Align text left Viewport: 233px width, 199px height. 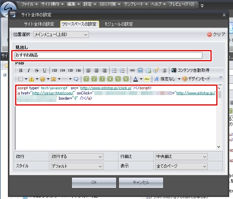pyautogui.click(x=89, y=71)
